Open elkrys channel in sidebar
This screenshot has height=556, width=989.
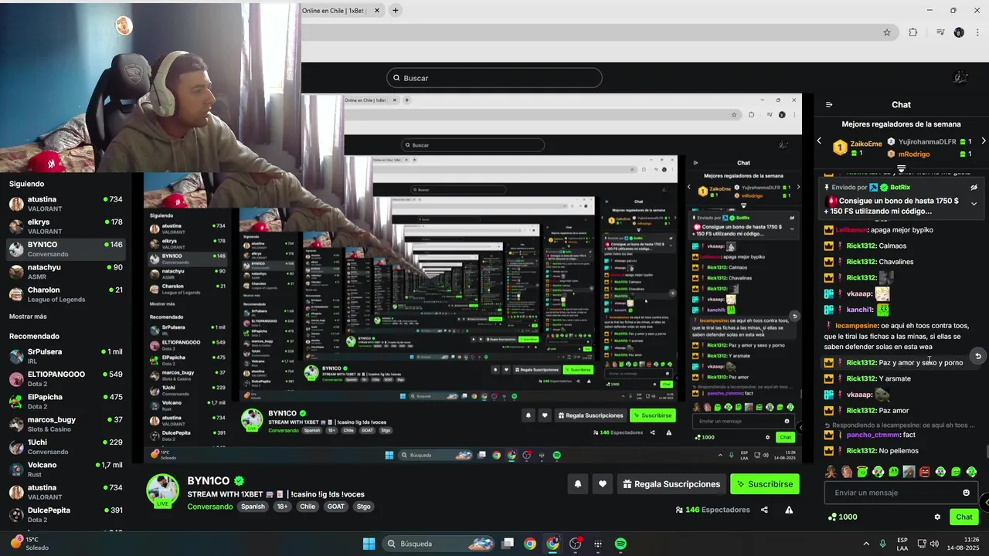pyautogui.click(x=66, y=226)
